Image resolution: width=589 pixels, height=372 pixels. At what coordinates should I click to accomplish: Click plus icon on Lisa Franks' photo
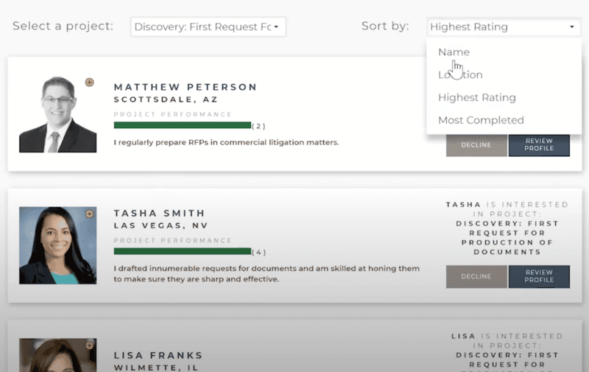(89, 345)
